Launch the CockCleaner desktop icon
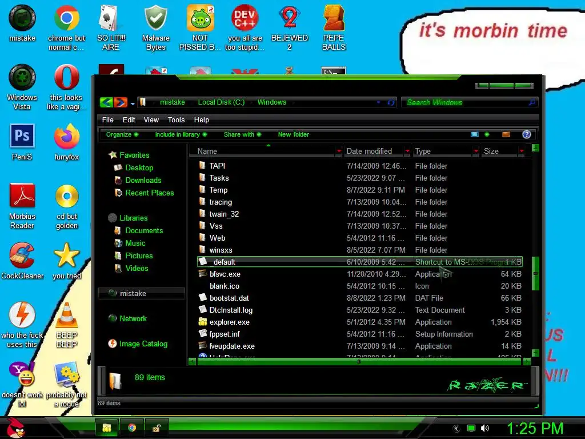This screenshot has width=585, height=439. tap(22, 261)
